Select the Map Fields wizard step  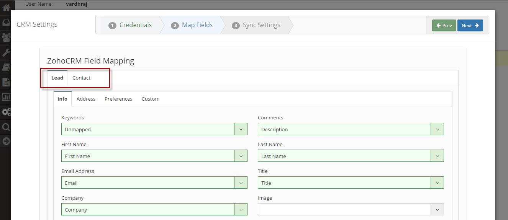pos(192,25)
